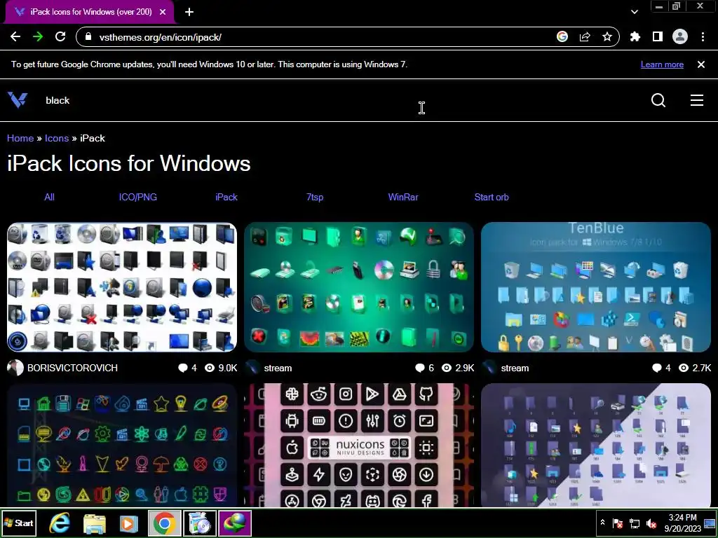Screen dimensions: 718x538
Task: Click views eye icon showing 2.7K
Action: click(684, 368)
